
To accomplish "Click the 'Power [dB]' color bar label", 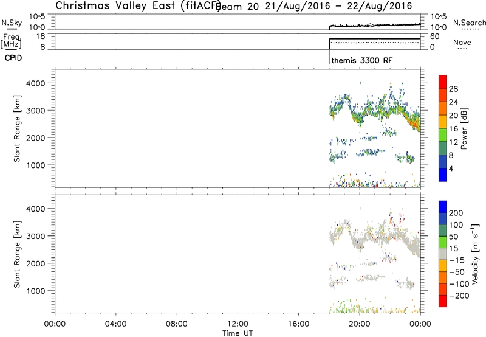I will click(x=464, y=128).
